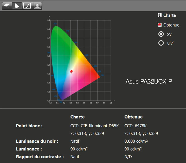
Task: Click the Rapport de contraste label
Action: (40, 157)
